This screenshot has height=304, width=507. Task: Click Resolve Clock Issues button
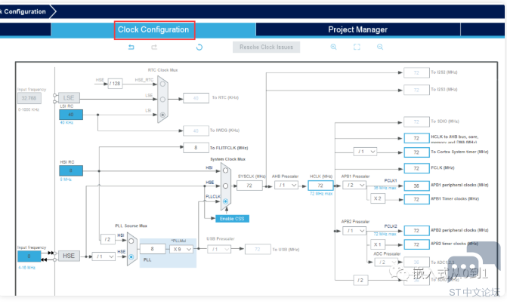[266, 47]
